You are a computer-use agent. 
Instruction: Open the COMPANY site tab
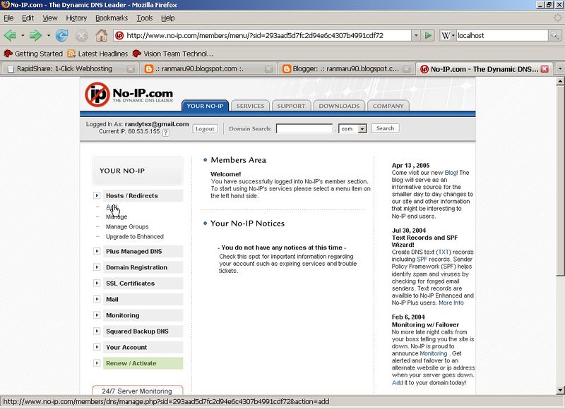click(388, 106)
